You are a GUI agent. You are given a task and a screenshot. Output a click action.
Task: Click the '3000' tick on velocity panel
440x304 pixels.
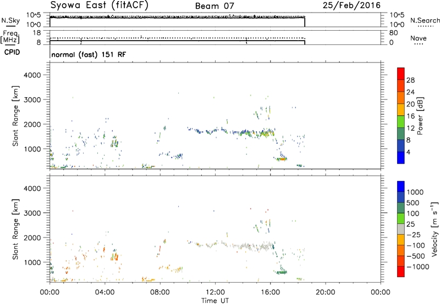[x=32, y=213]
